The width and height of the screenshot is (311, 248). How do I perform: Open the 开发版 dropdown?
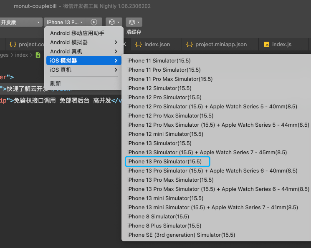pyautogui.click(x=20, y=22)
